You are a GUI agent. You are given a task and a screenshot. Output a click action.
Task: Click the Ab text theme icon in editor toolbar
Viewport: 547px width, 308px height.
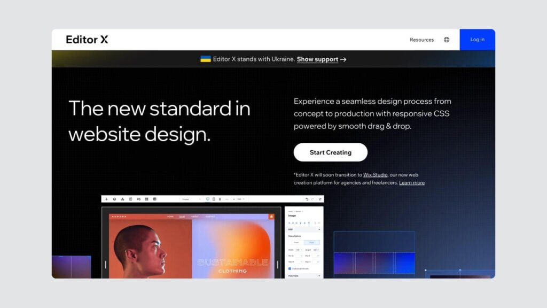(x=138, y=199)
